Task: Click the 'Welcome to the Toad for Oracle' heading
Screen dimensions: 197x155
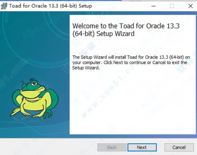Action: tap(126, 30)
